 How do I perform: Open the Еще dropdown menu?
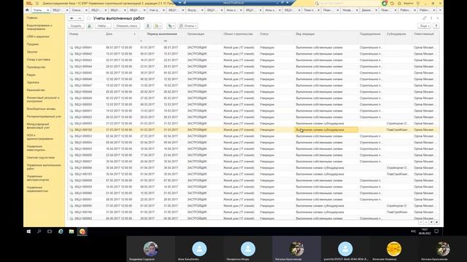click(425, 26)
